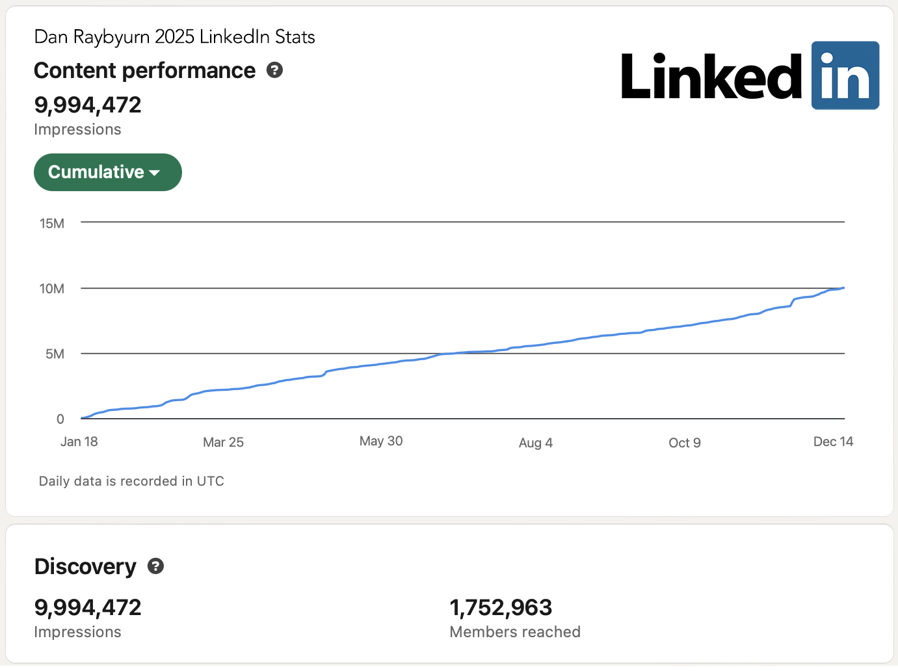Open the Cumulative dropdown
Screen dimensions: 898x671
pos(107,172)
